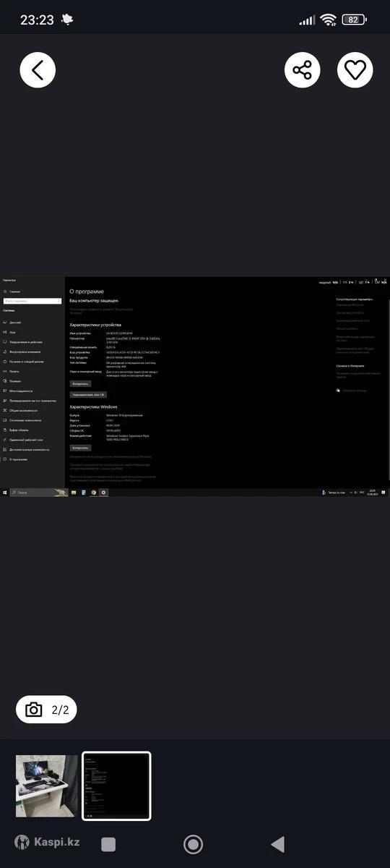Select 'Дисплей' in settings sidebar
Image resolution: width=390 pixels, height=868 pixels.
(x=15, y=322)
